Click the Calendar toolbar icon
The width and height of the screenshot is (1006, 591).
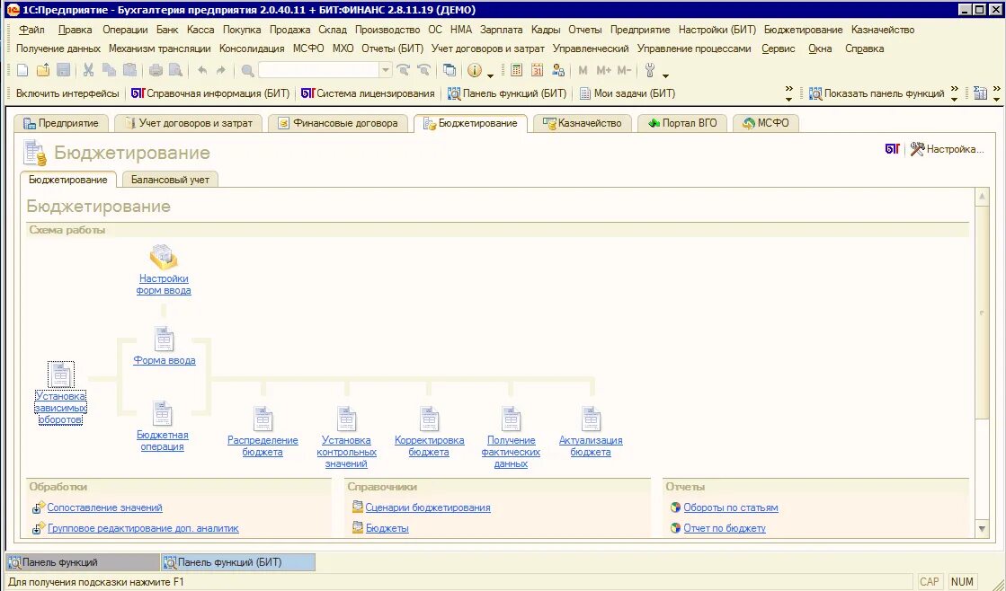pos(537,71)
